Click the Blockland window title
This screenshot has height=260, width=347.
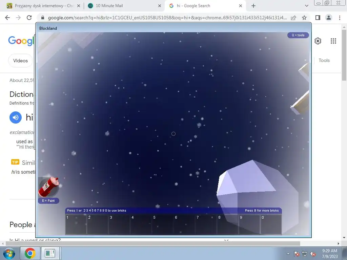[x=48, y=28]
